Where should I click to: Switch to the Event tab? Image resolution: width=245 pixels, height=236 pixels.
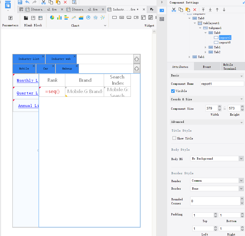(207, 67)
